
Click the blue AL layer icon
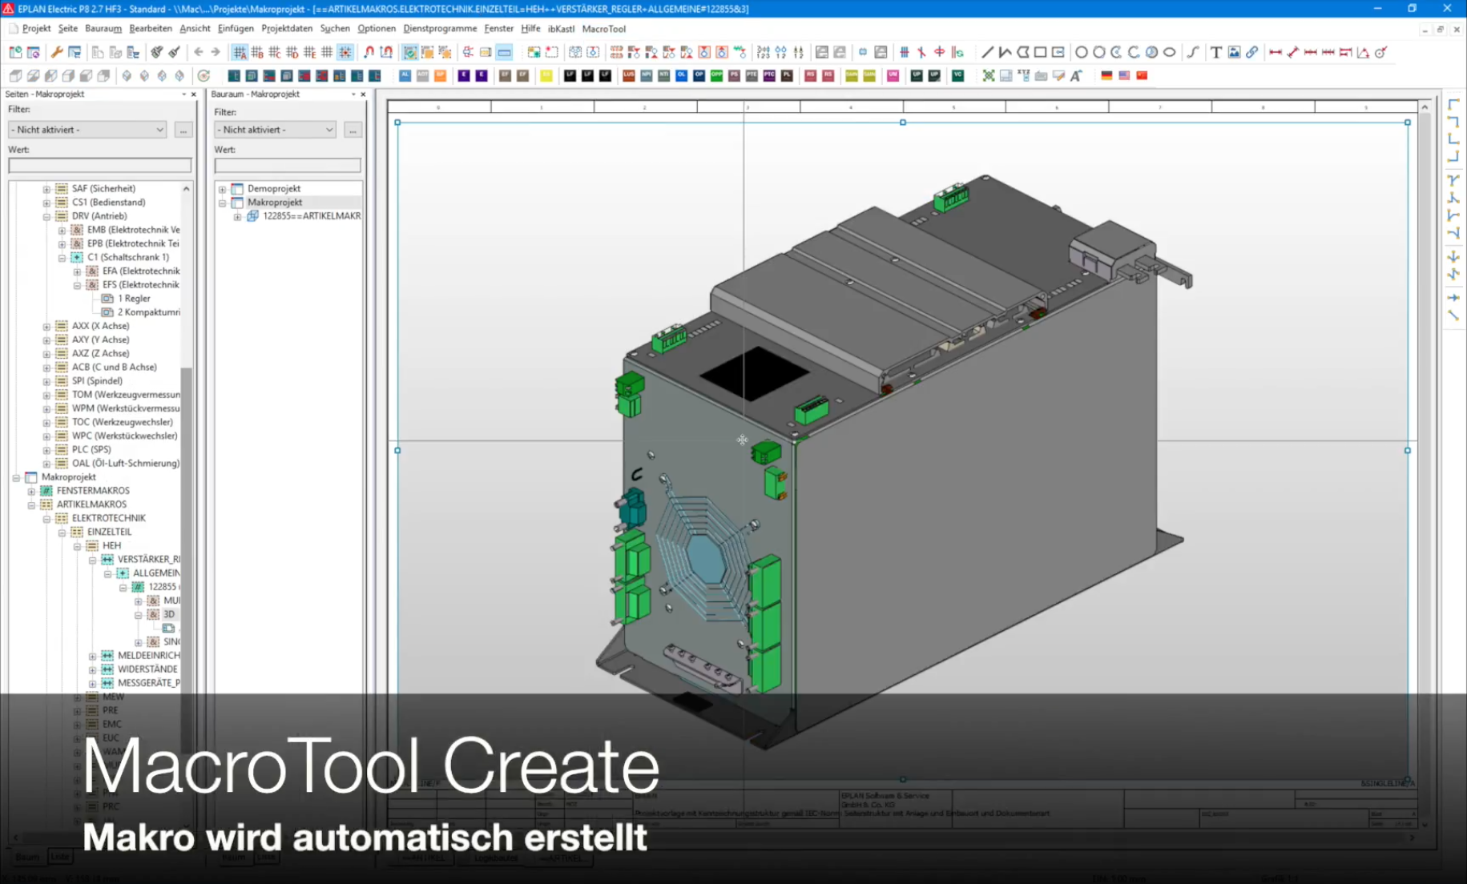[x=405, y=75]
